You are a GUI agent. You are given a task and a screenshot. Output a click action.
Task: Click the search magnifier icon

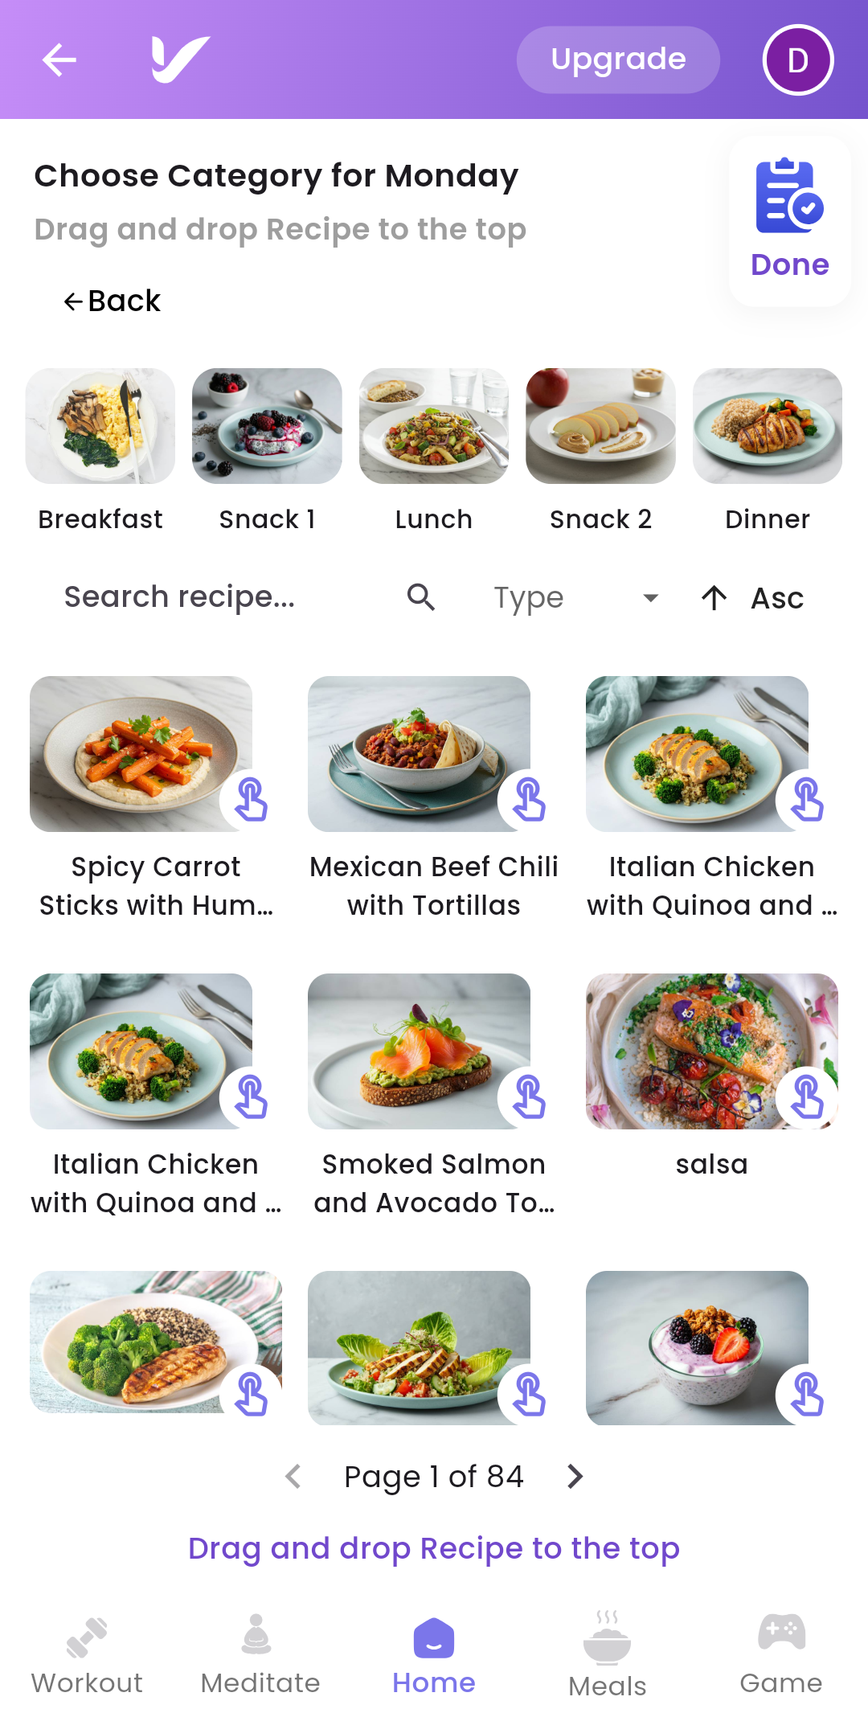(x=421, y=597)
